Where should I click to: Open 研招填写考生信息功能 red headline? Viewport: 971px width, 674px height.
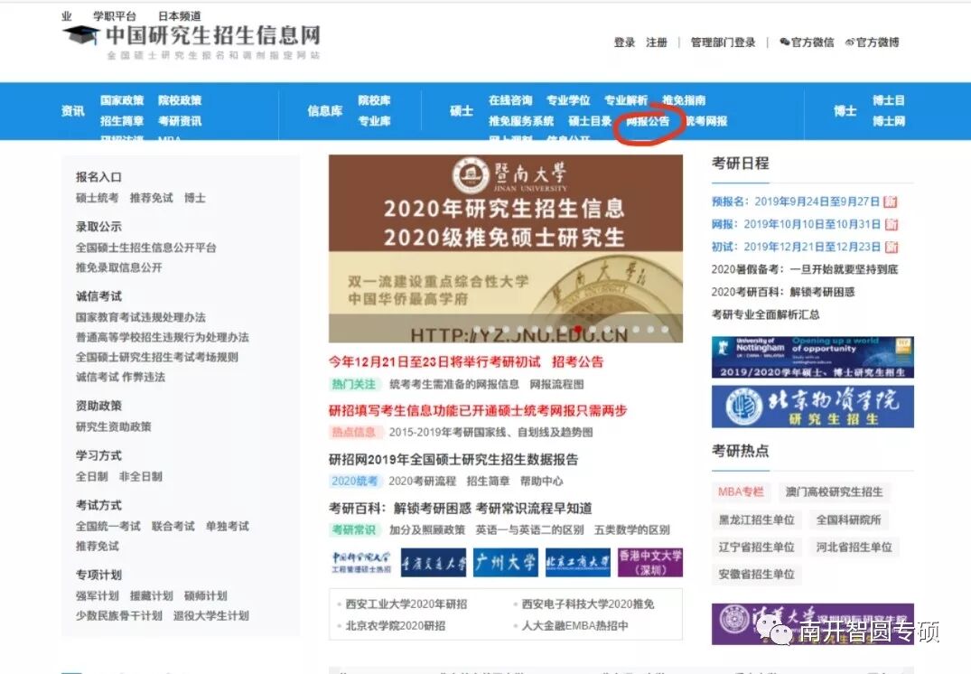478,410
